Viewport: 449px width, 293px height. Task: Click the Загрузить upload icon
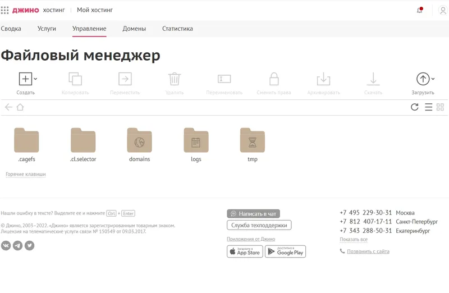(x=423, y=79)
